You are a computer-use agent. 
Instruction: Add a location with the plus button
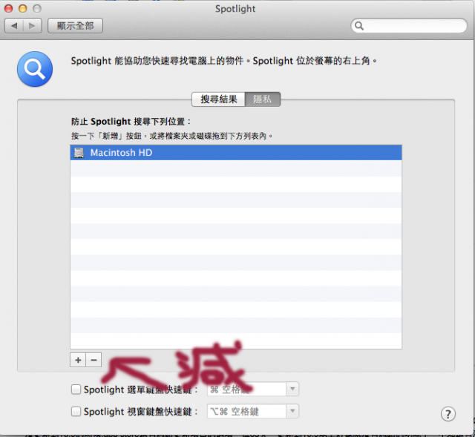pos(78,360)
